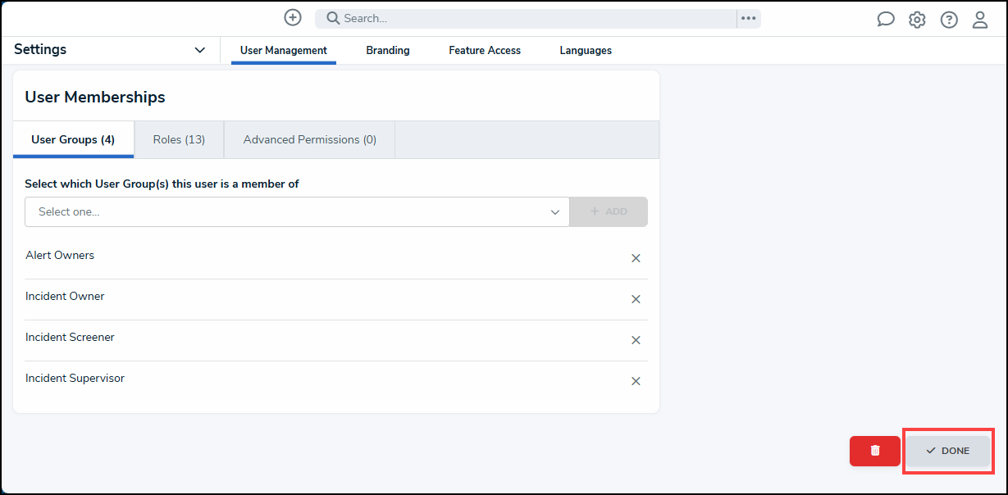Click the red trash delete button

click(x=875, y=451)
